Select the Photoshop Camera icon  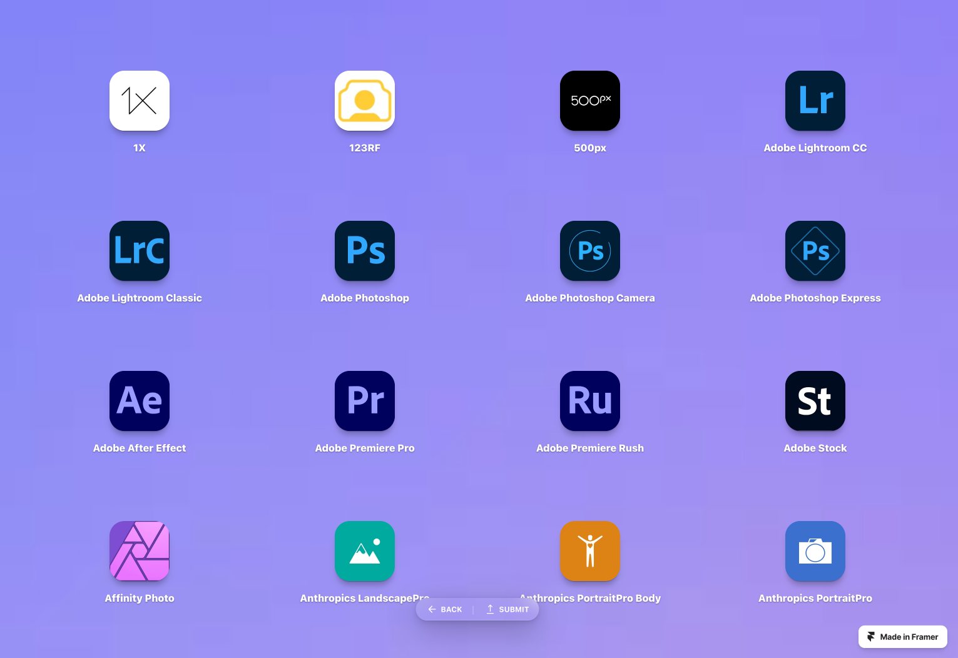590,251
